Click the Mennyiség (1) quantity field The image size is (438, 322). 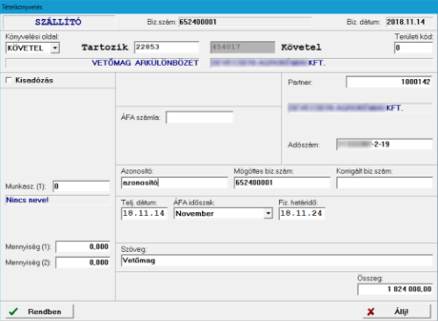pyautogui.click(x=83, y=247)
